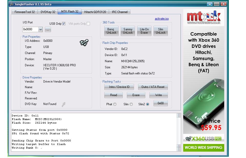
Task: Click the Postion value 'Master'
Action: point(47,59)
